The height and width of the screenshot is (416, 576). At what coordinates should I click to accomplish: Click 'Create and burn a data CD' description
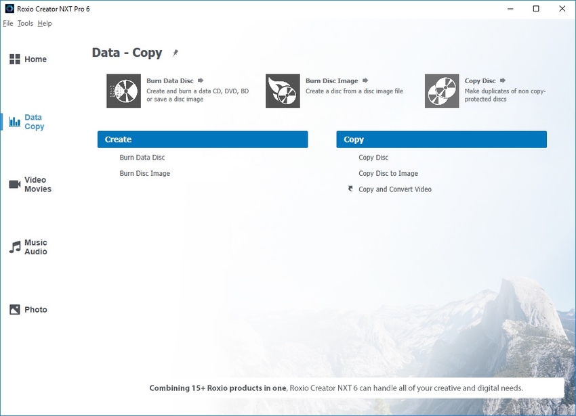(x=198, y=95)
